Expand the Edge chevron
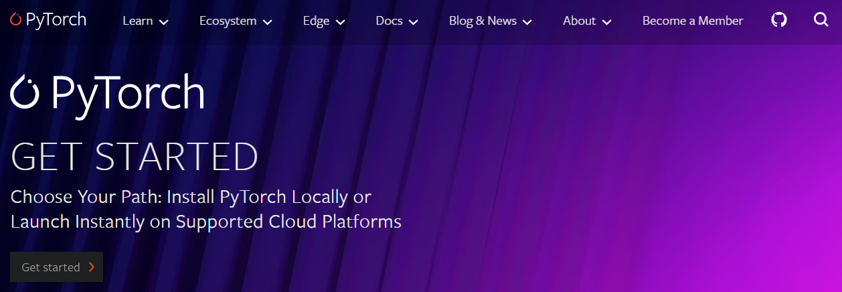The height and width of the screenshot is (292, 842). point(340,22)
